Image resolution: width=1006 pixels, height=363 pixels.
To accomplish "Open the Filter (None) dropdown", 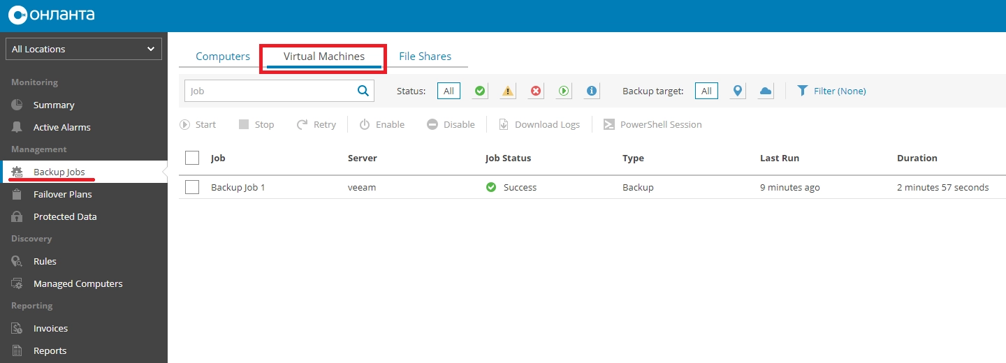I will pos(832,91).
